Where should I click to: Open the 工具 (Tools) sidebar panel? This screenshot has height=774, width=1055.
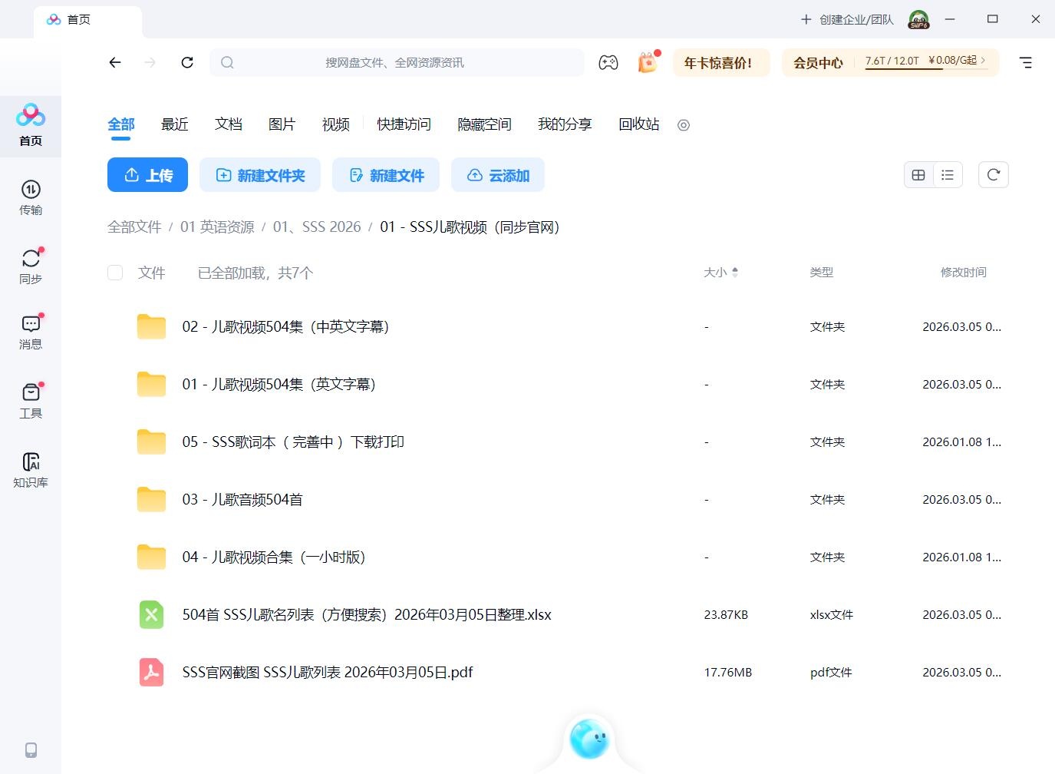click(x=31, y=399)
